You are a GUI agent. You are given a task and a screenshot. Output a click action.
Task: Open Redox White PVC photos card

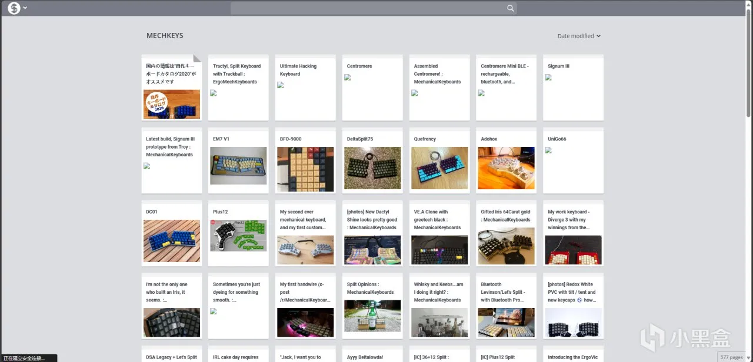(x=574, y=306)
